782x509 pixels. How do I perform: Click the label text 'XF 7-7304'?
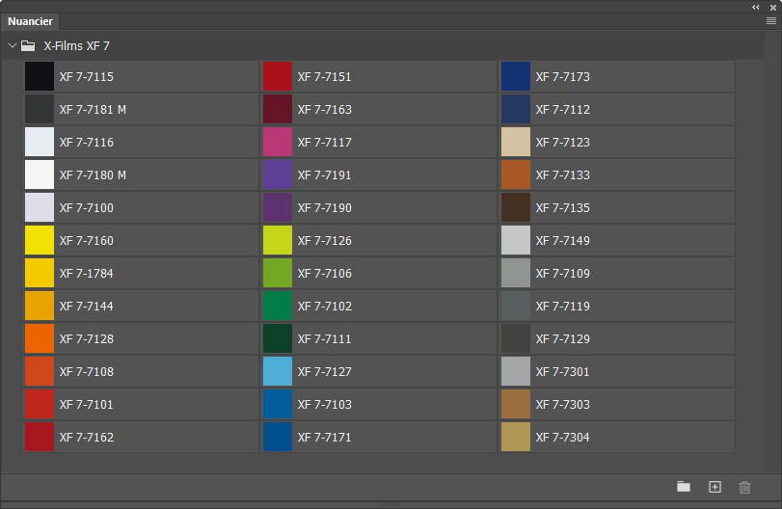pos(562,438)
